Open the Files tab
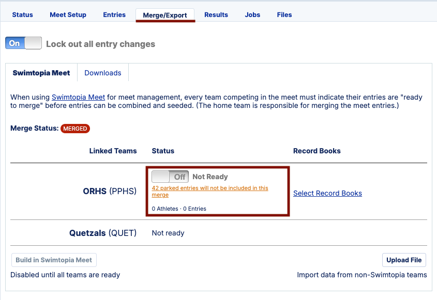 click(x=284, y=15)
